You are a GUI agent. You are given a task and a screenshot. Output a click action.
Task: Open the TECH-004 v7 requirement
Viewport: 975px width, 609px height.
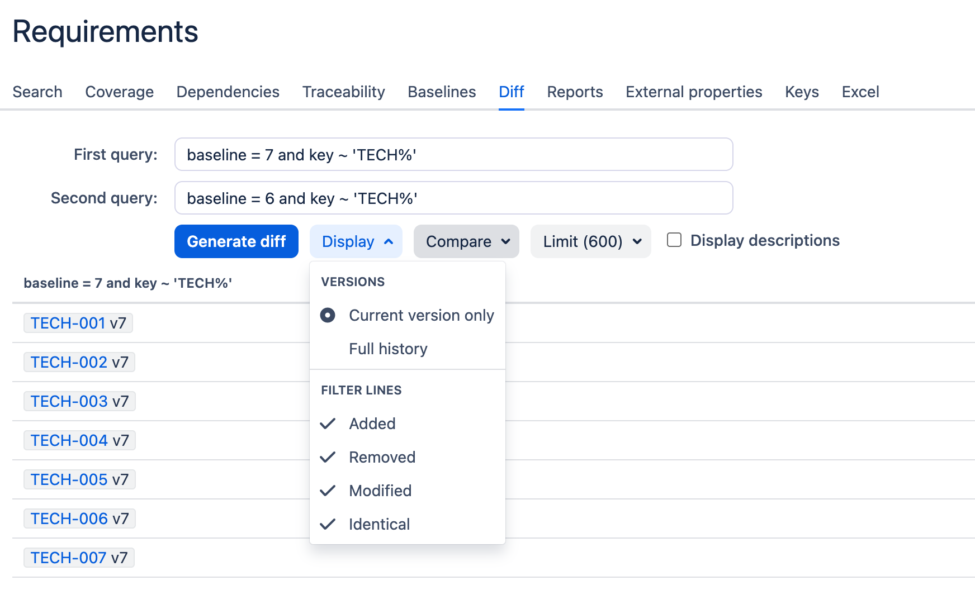point(79,441)
